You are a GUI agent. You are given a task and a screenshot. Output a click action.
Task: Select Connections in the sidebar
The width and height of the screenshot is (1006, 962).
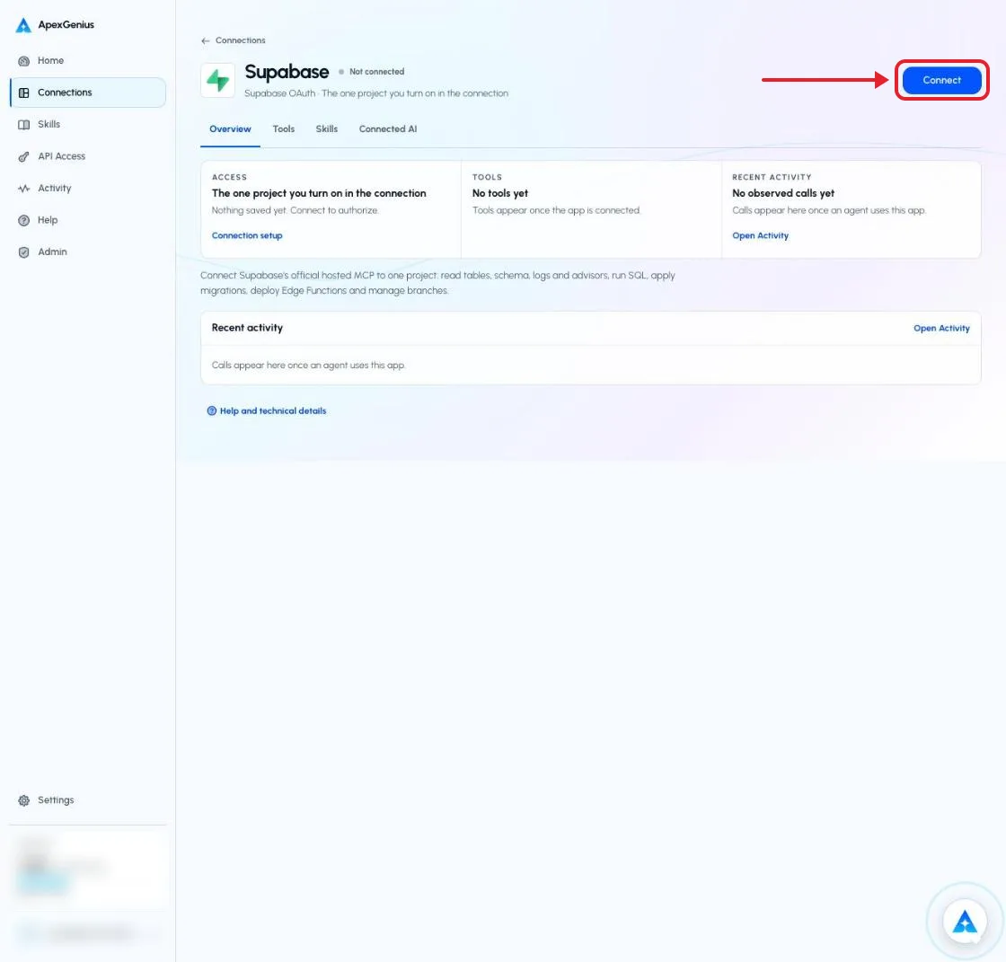pyautogui.click(x=88, y=93)
